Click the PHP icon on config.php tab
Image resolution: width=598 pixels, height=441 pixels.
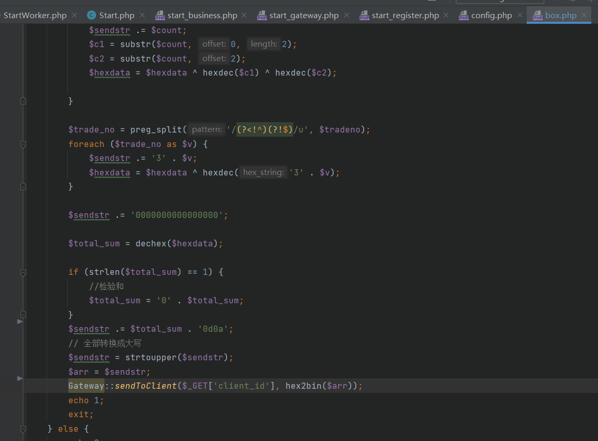click(x=464, y=15)
